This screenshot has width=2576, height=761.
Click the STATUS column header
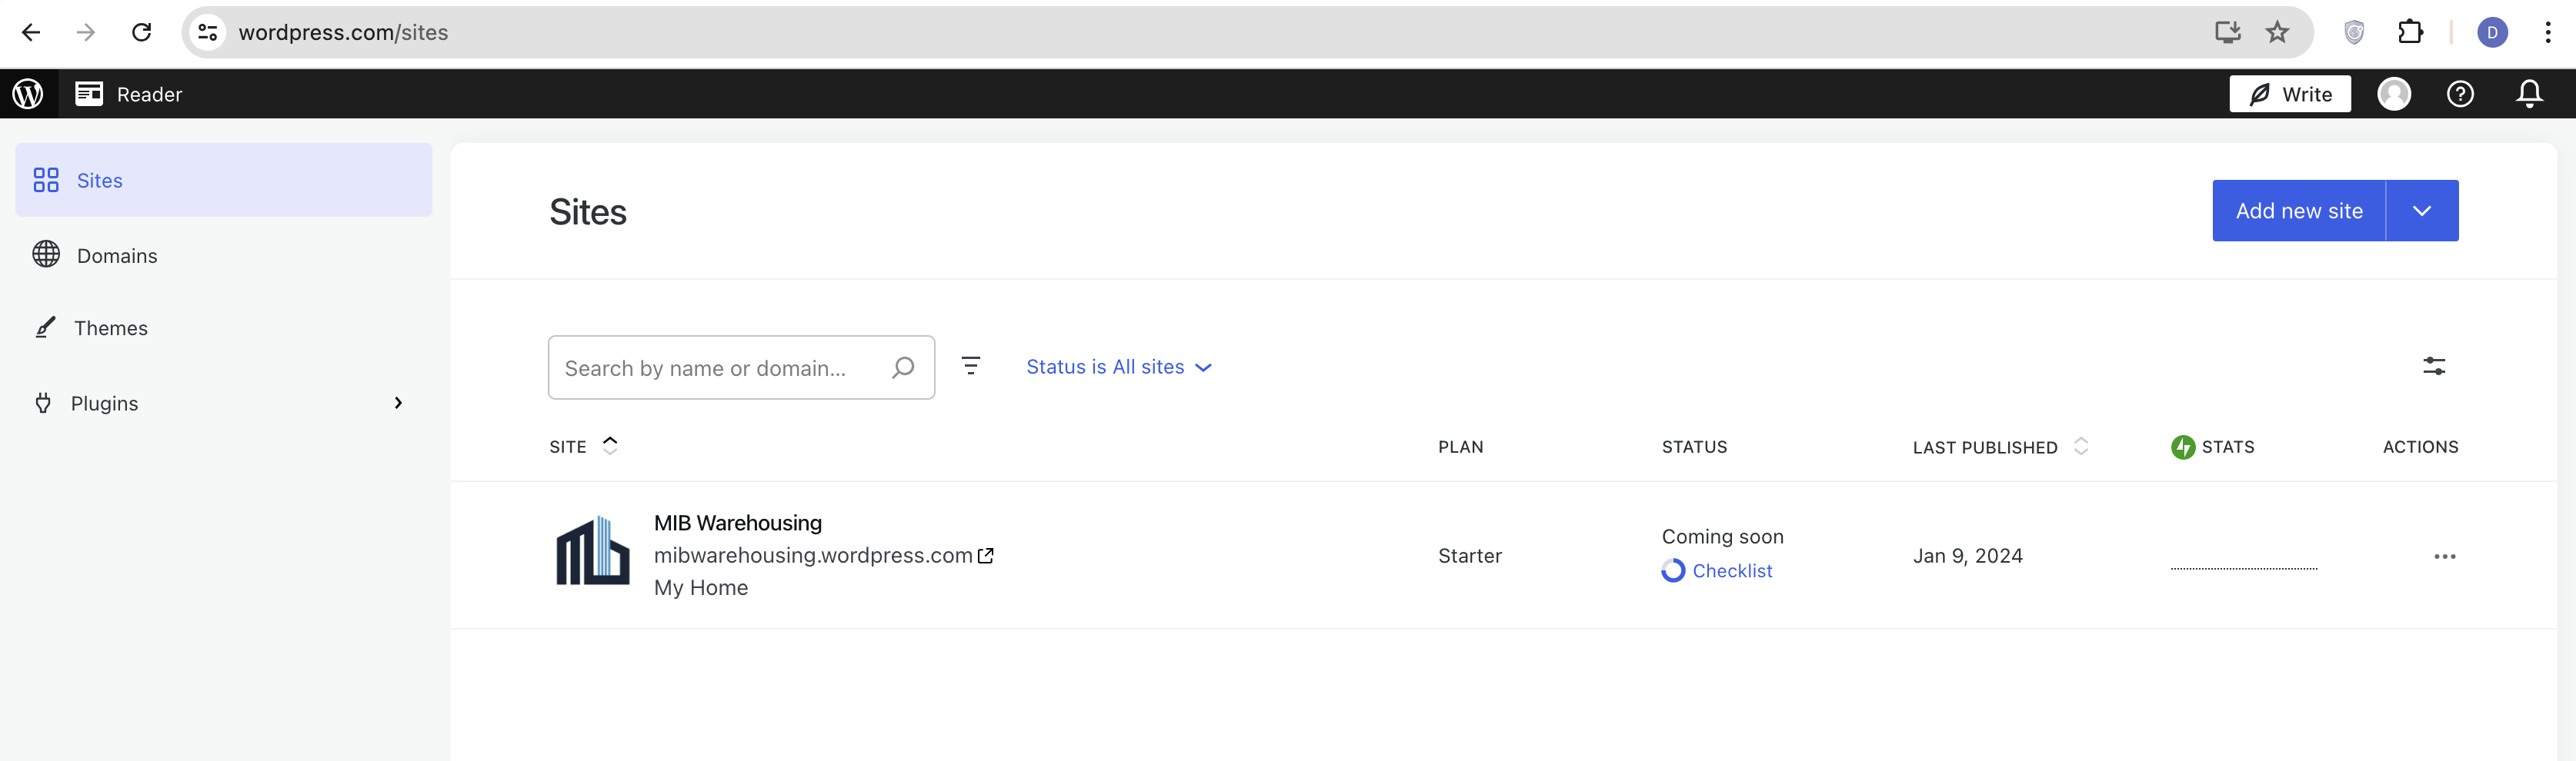click(1694, 447)
